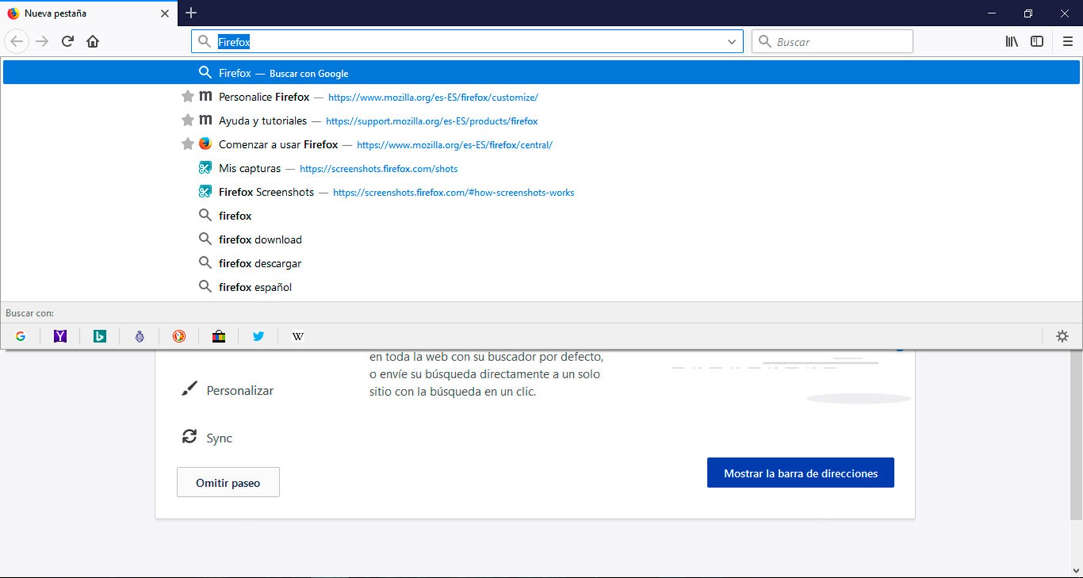The width and height of the screenshot is (1083, 578).
Task: Search with Yahoo one-click engine icon
Action: pyautogui.click(x=60, y=336)
